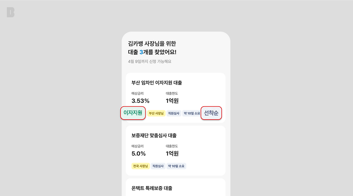Select the 온택트 특례보증 대출 title
The image size is (353, 196).
(151, 188)
